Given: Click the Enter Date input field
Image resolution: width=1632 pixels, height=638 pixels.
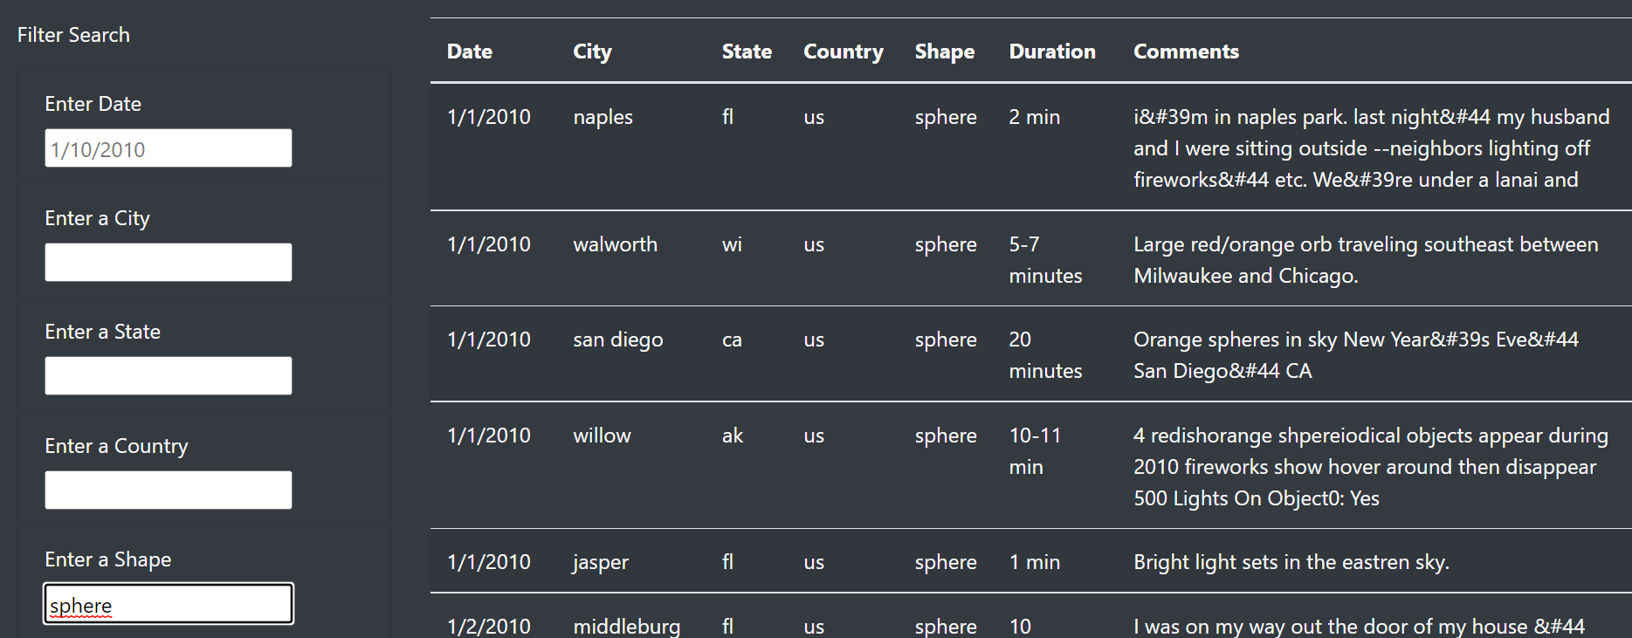Looking at the screenshot, I should tap(168, 147).
